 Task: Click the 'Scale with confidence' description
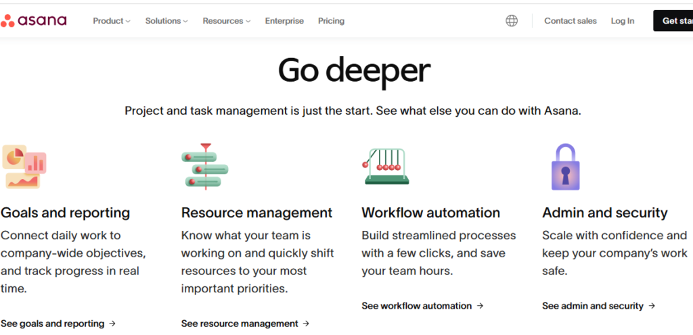click(614, 253)
